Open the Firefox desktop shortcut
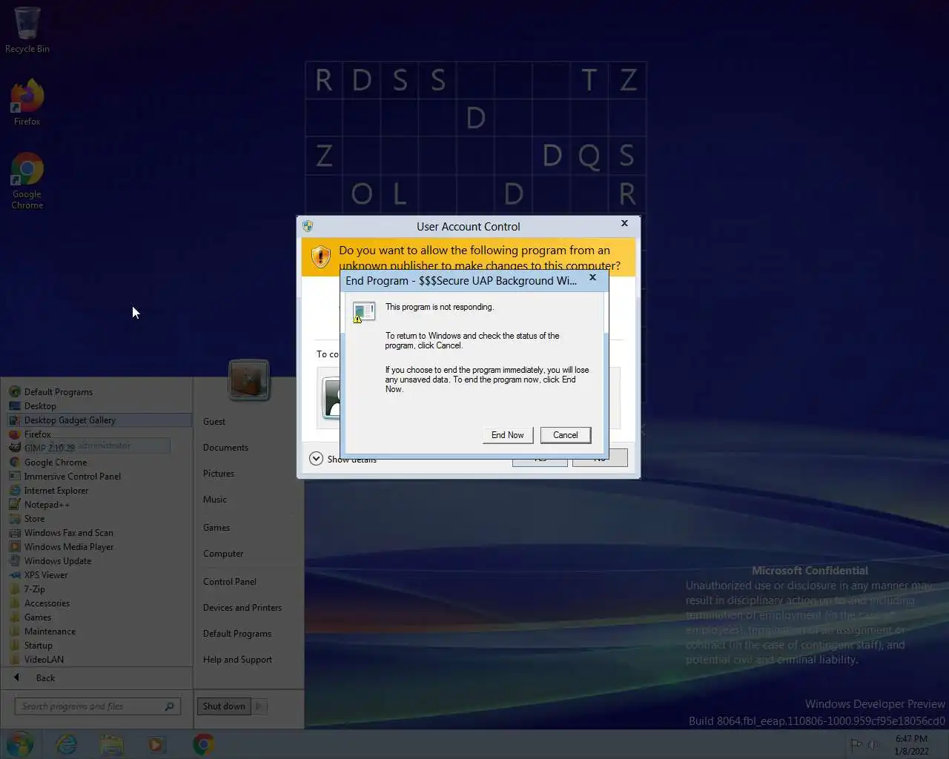The height and width of the screenshot is (759, 949). pyautogui.click(x=27, y=102)
